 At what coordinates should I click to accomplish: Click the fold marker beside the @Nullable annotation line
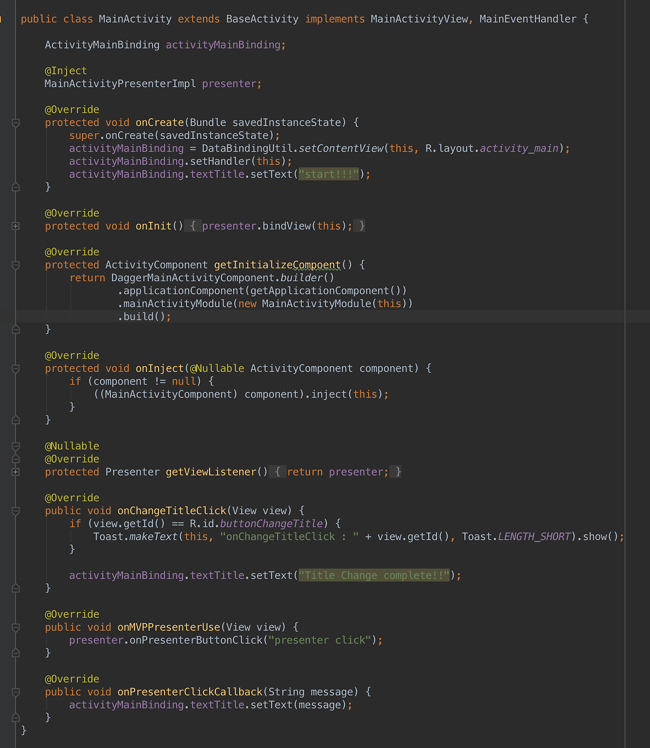pyautogui.click(x=16, y=446)
